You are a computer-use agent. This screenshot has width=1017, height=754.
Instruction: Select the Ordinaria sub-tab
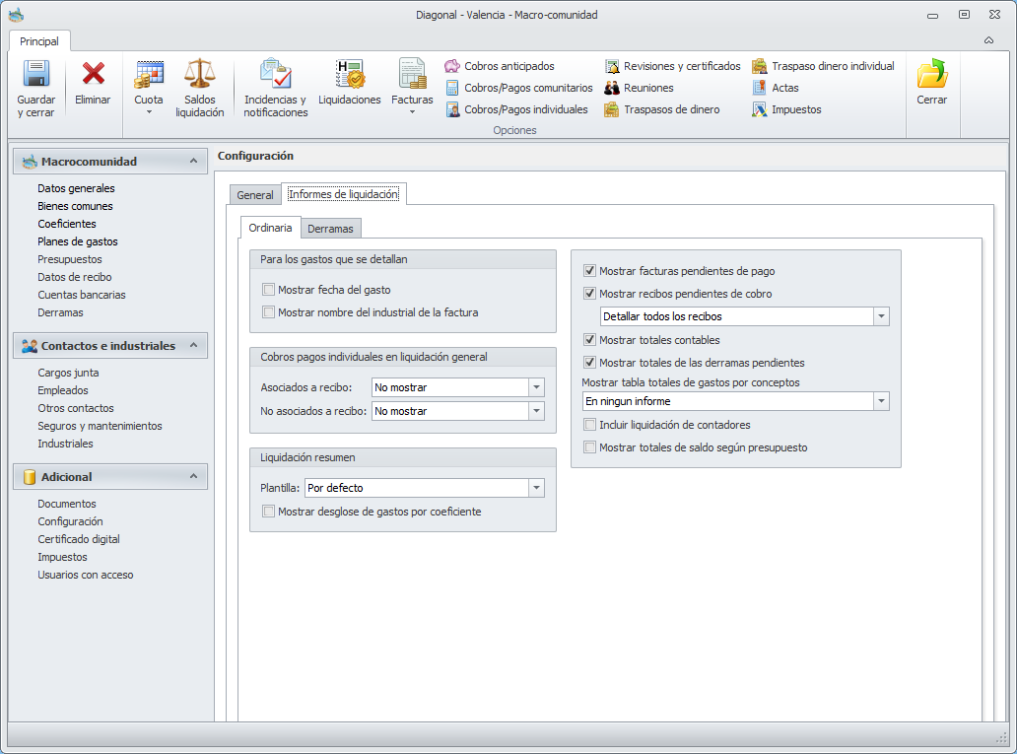pyautogui.click(x=270, y=228)
